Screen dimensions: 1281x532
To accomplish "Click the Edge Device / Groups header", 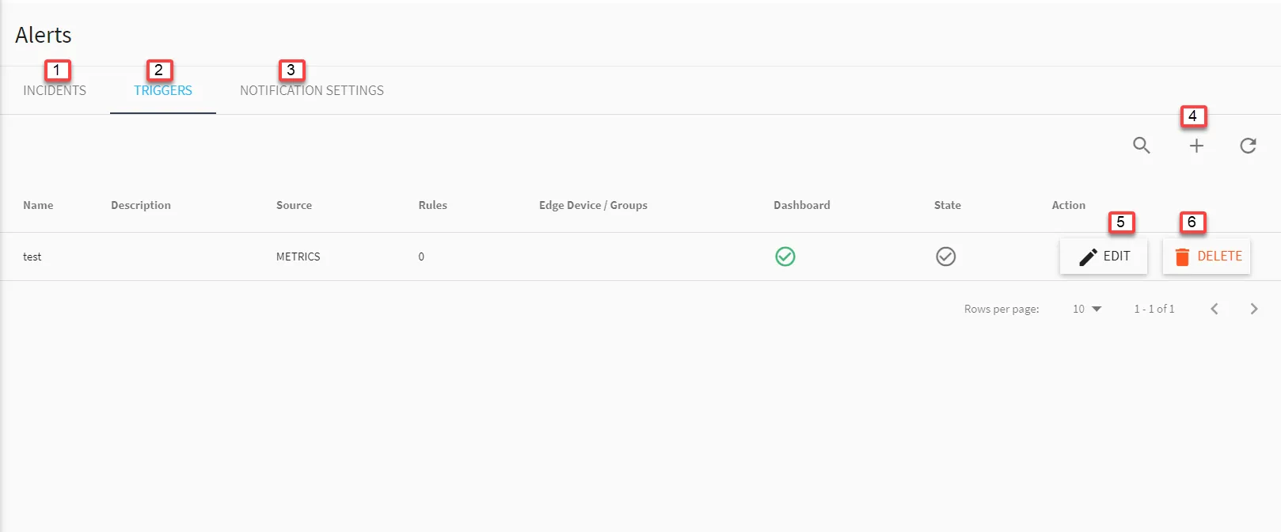I will 593,205.
